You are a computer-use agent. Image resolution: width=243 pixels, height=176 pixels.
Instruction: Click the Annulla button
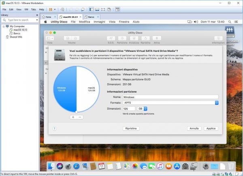tap(194, 129)
